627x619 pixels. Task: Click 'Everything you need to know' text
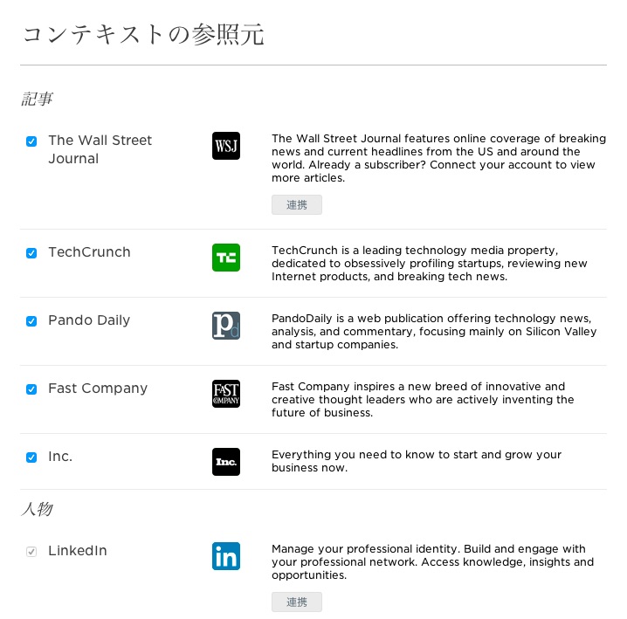tap(417, 461)
